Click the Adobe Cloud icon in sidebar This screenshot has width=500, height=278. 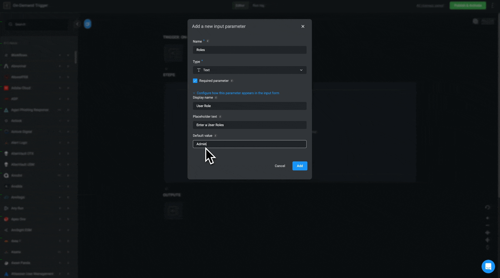coord(6,88)
